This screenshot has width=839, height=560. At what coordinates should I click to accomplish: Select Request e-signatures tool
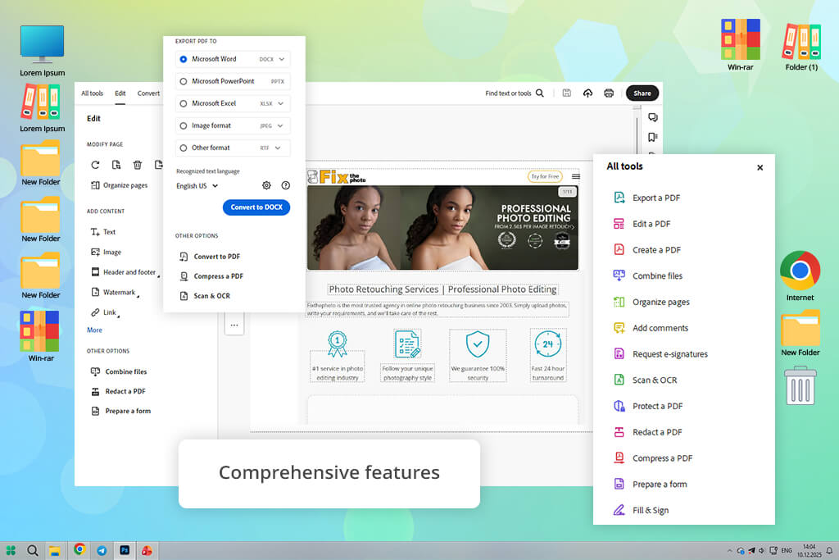(x=661, y=354)
